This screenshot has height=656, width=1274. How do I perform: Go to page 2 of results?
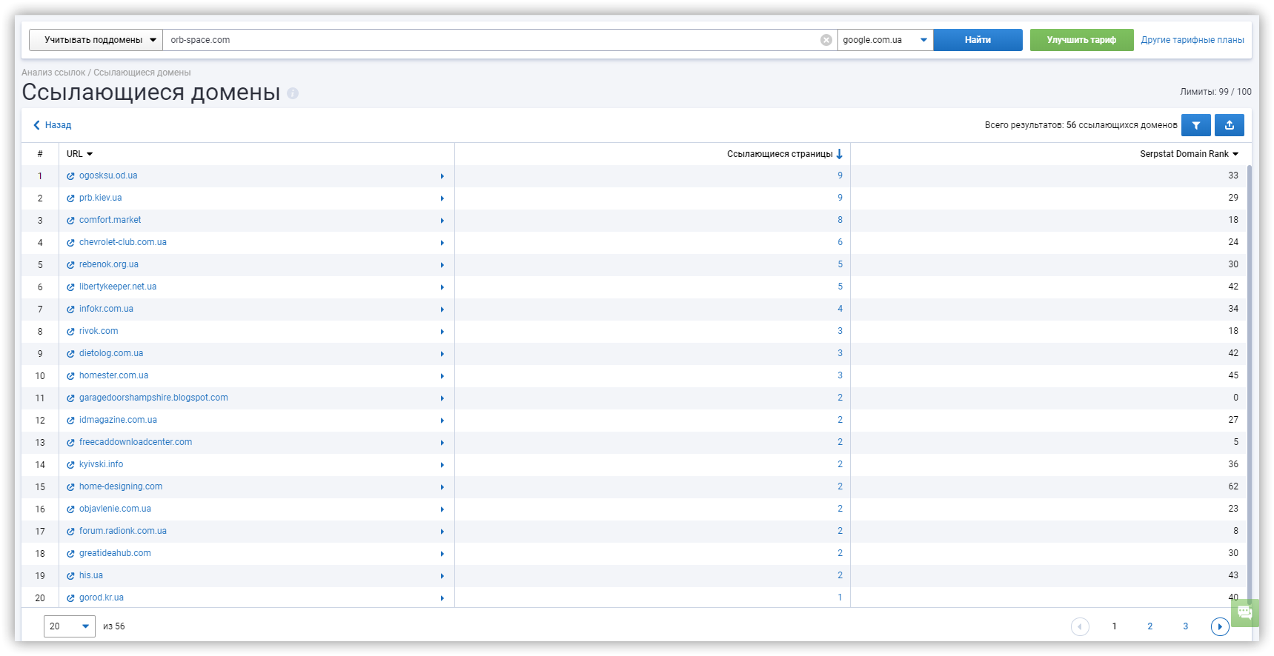[1149, 626]
